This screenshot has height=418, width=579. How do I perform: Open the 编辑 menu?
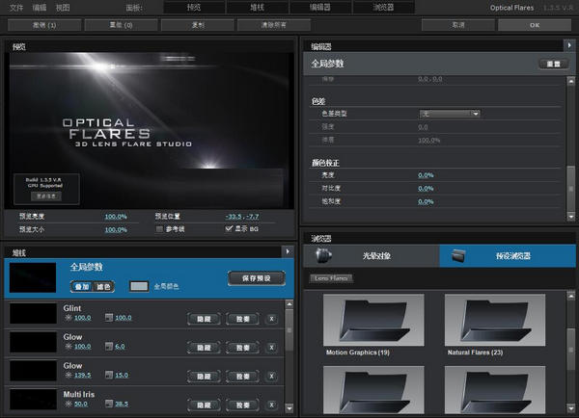click(40, 7)
